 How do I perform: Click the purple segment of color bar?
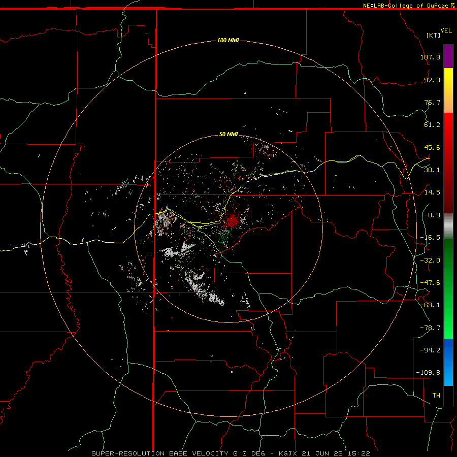pos(448,56)
